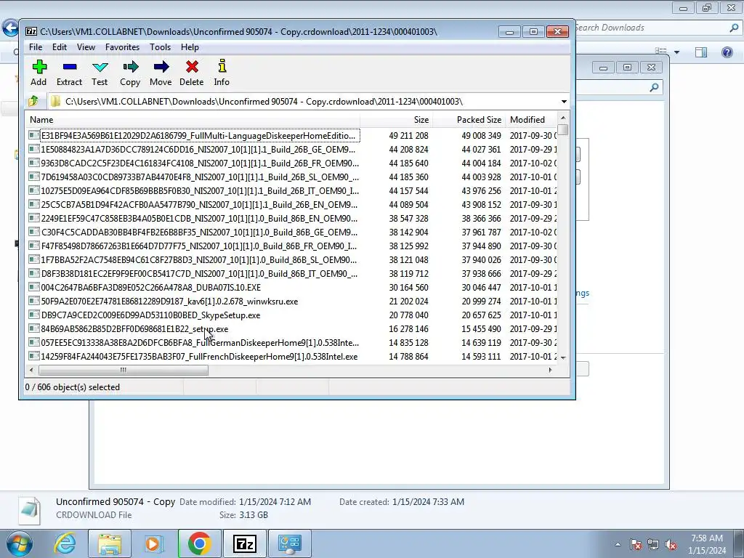
Task: Click file icon of DUBA07IS.10.EXE row
Action: pos(33,287)
